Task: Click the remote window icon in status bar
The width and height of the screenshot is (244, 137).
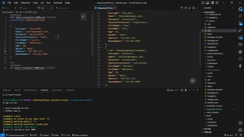Action: click(x=3, y=135)
